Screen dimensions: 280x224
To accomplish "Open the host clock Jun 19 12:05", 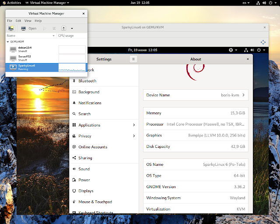I will click(140, 3).
